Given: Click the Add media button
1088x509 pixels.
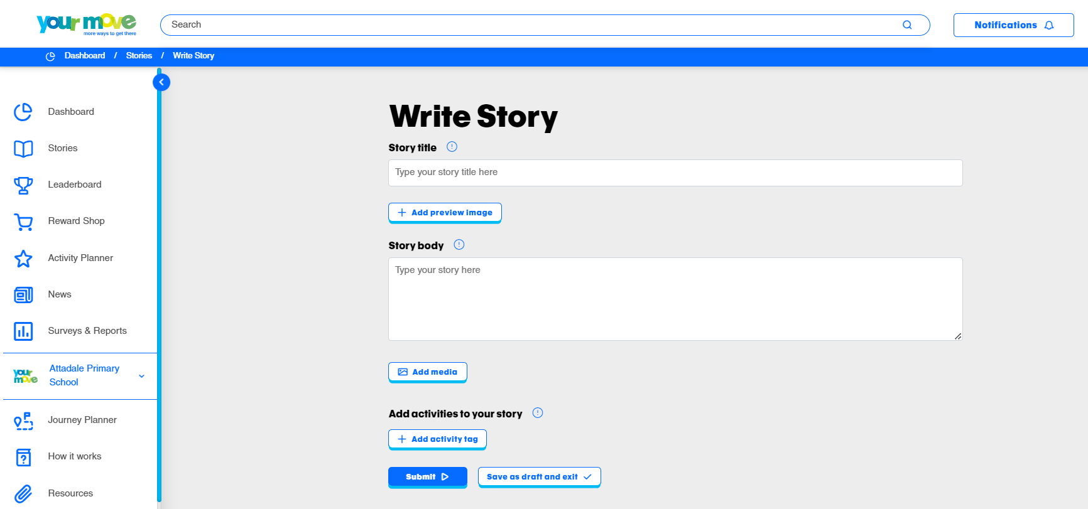Looking at the screenshot, I should (427, 372).
